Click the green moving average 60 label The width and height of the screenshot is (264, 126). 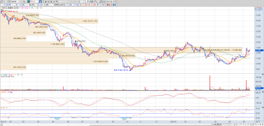tap(37, 8)
